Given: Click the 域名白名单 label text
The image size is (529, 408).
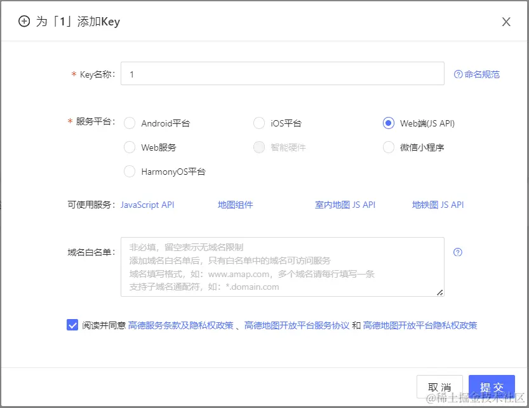Looking at the screenshot, I should pyautogui.click(x=91, y=252).
